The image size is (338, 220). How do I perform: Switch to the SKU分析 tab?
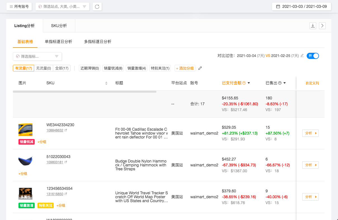pyautogui.click(x=59, y=26)
